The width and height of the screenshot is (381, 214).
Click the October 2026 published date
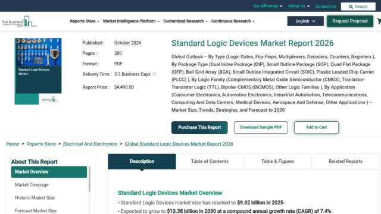click(127, 43)
